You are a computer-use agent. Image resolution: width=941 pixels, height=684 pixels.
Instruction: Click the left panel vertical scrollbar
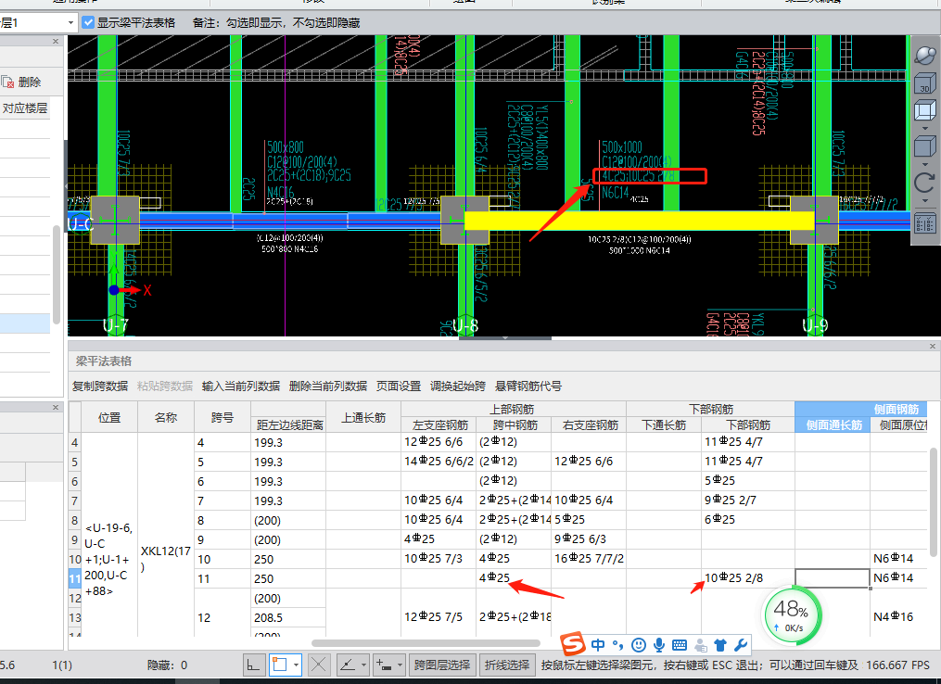[x=57, y=274]
